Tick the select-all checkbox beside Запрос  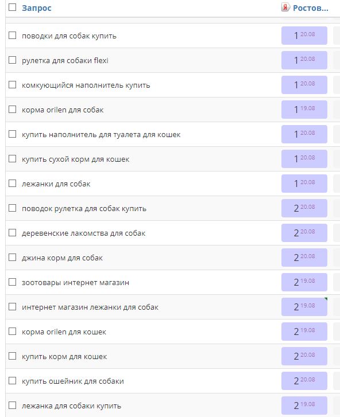[x=13, y=7]
